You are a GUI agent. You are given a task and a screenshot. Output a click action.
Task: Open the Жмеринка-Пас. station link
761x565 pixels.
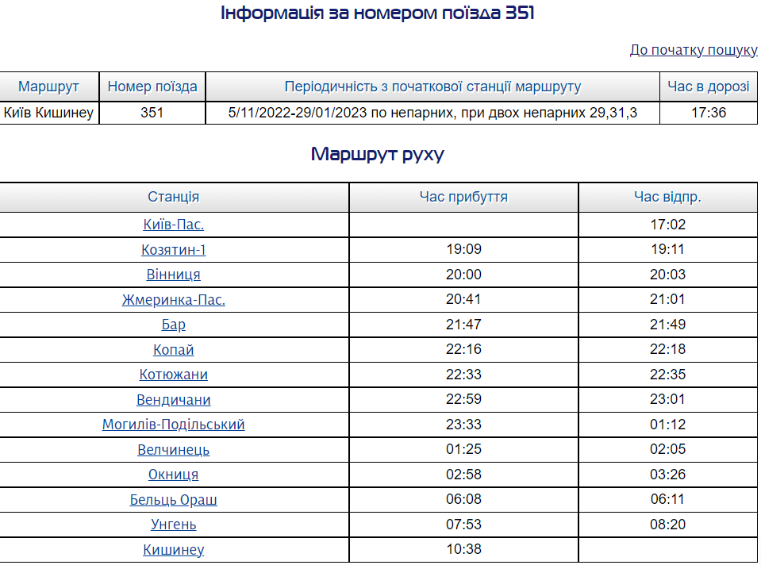(x=174, y=300)
